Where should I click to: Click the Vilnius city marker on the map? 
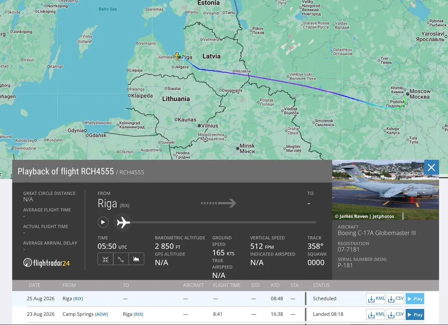coord(199,126)
